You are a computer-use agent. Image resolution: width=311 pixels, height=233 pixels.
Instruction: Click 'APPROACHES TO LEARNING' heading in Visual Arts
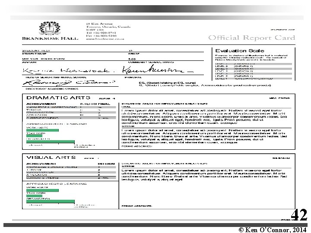[x=57, y=184]
